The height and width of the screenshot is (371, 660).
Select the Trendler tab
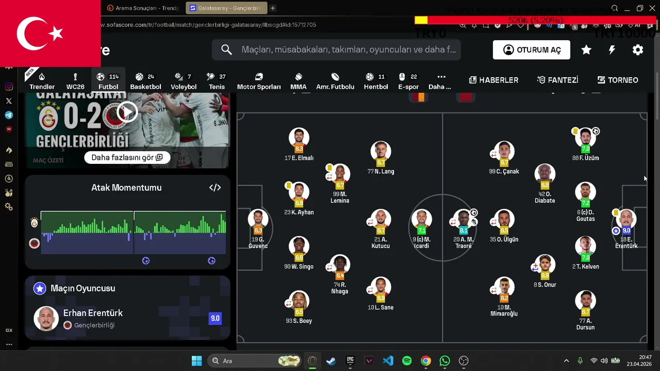(x=42, y=81)
